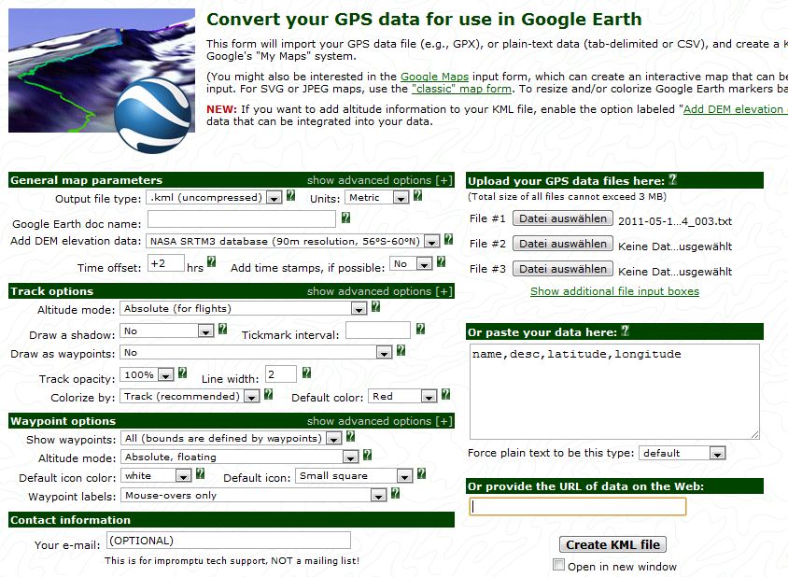Focus the paste your data text area
This screenshot has height=577, width=788.
pos(614,391)
